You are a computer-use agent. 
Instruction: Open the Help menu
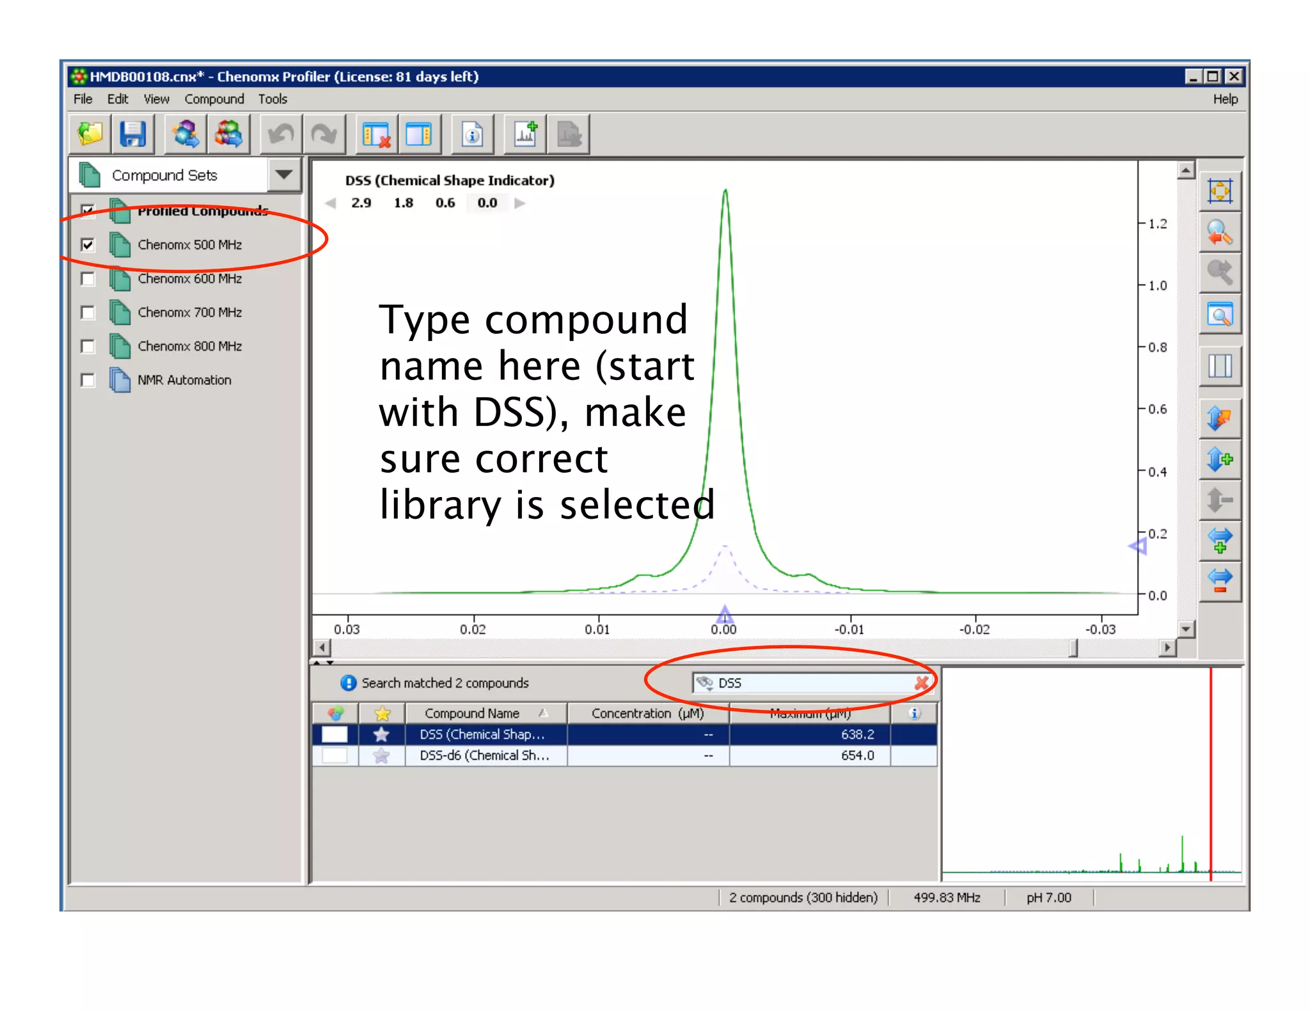point(1225,99)
